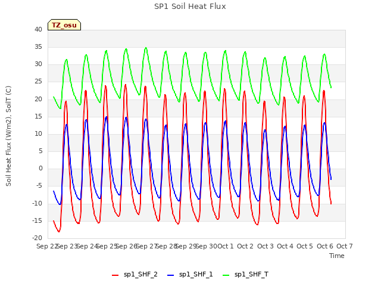381x286 pixels.
Task: Click the Oct 1 x-axis date label
Action: point(225,246)
